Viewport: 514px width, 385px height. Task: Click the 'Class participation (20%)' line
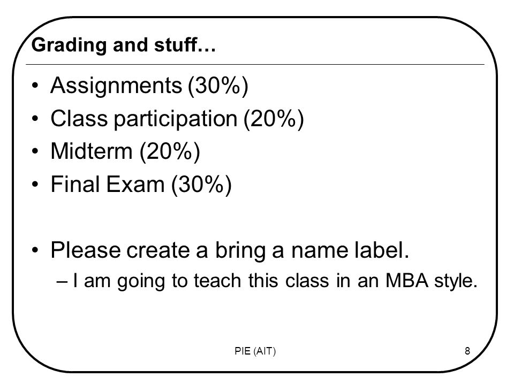point(177,119)
